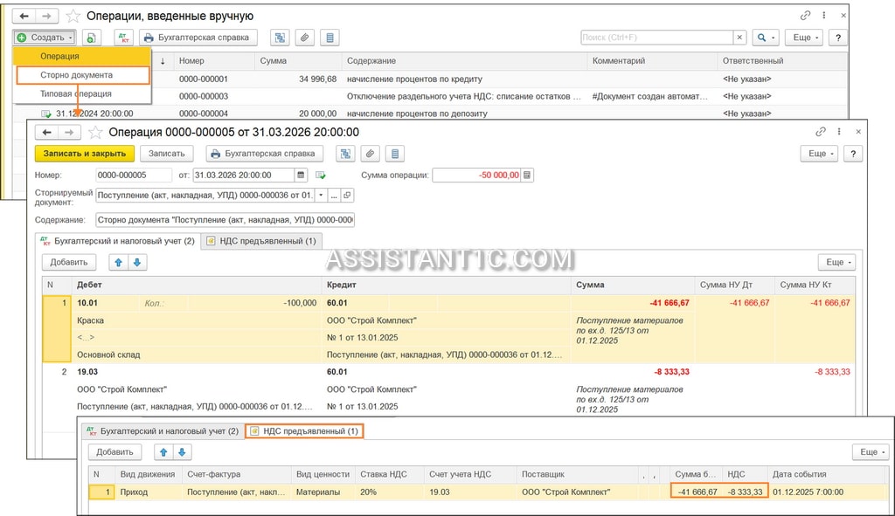This screenshot has height=516, width=895.
Task: Click the reports list icon in list toolbar
Action: (330, 38)
